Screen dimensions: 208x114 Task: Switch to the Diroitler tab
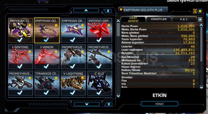[x=159, y=19]
